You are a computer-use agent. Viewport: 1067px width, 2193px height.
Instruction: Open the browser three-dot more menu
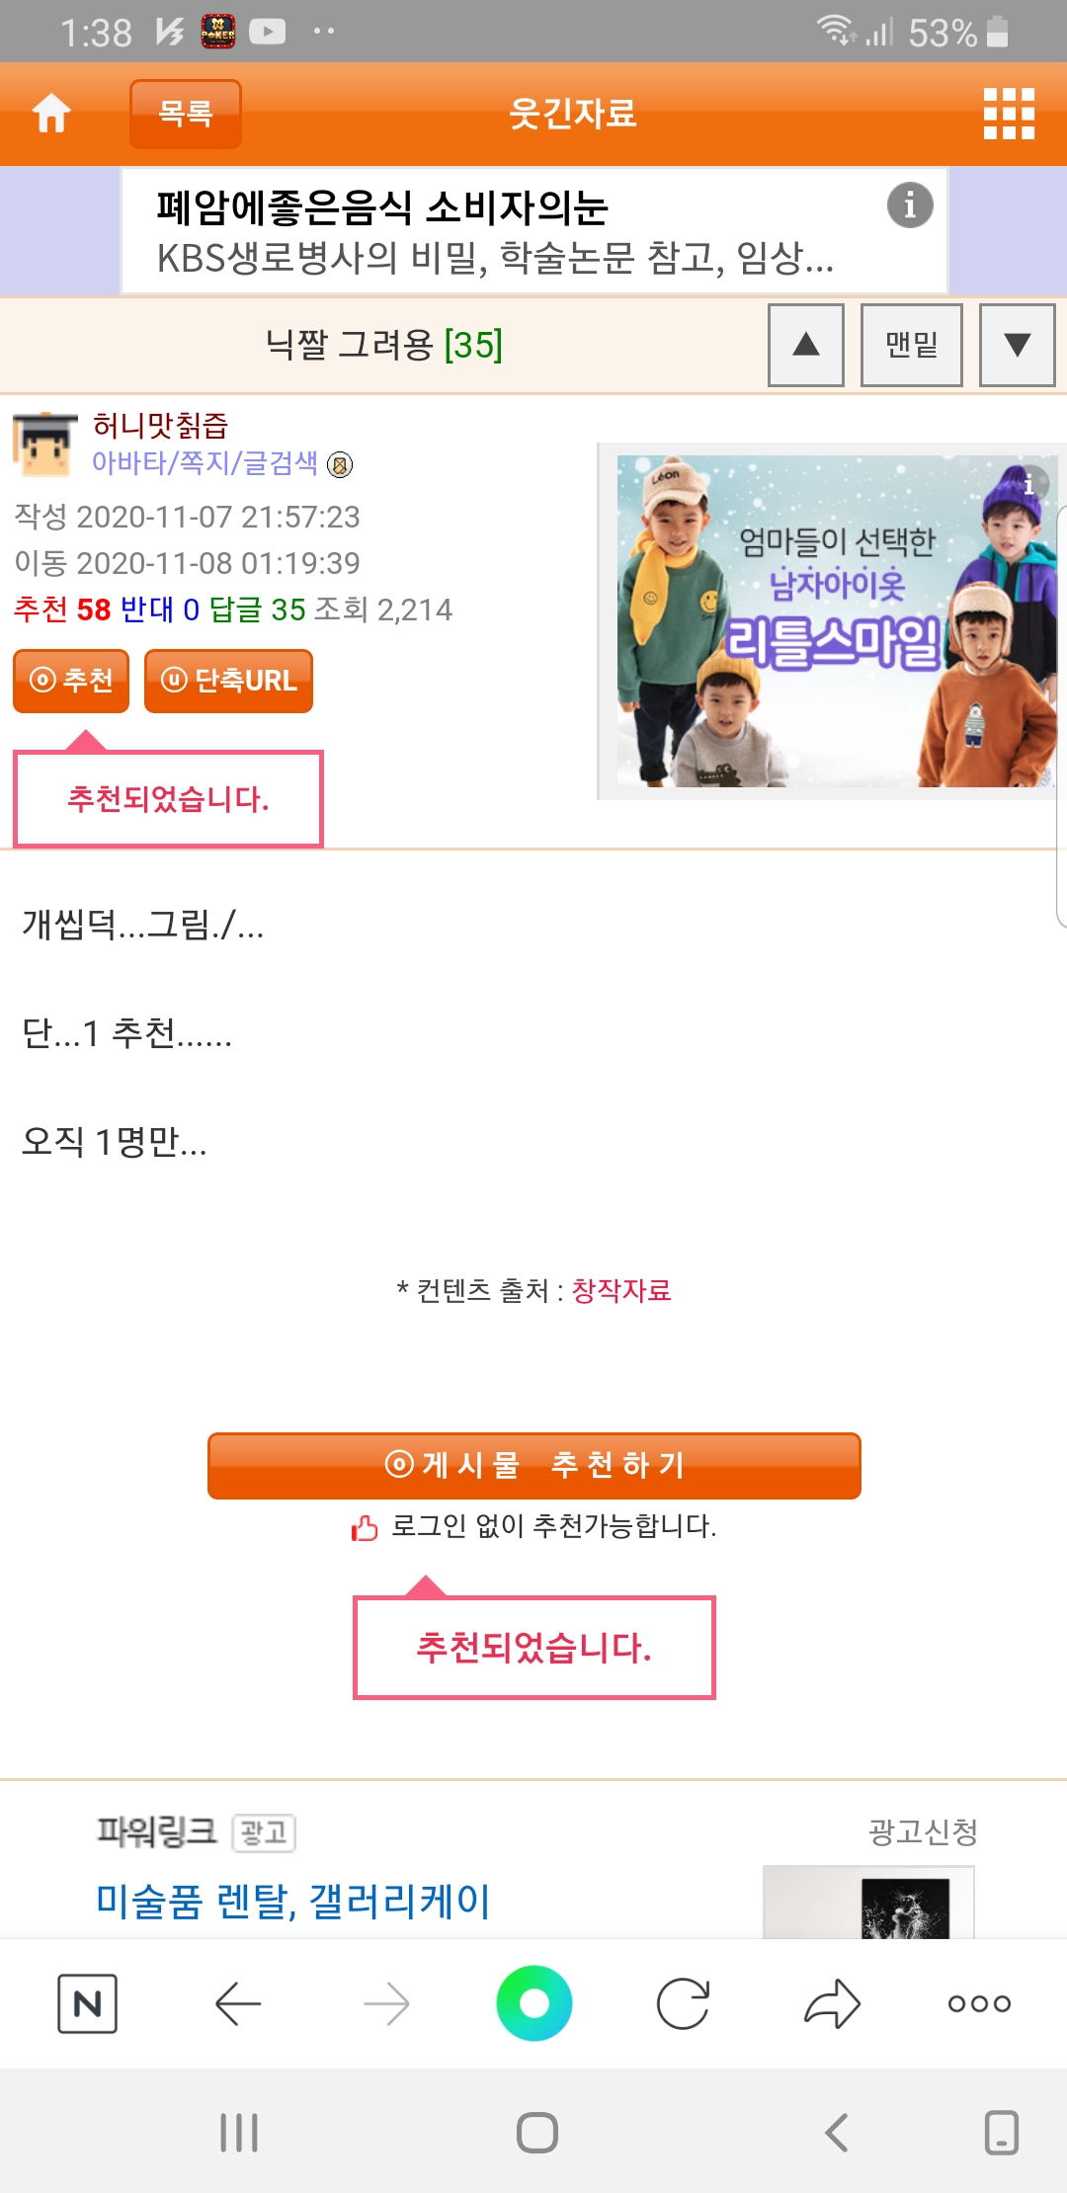[979, 2003]
